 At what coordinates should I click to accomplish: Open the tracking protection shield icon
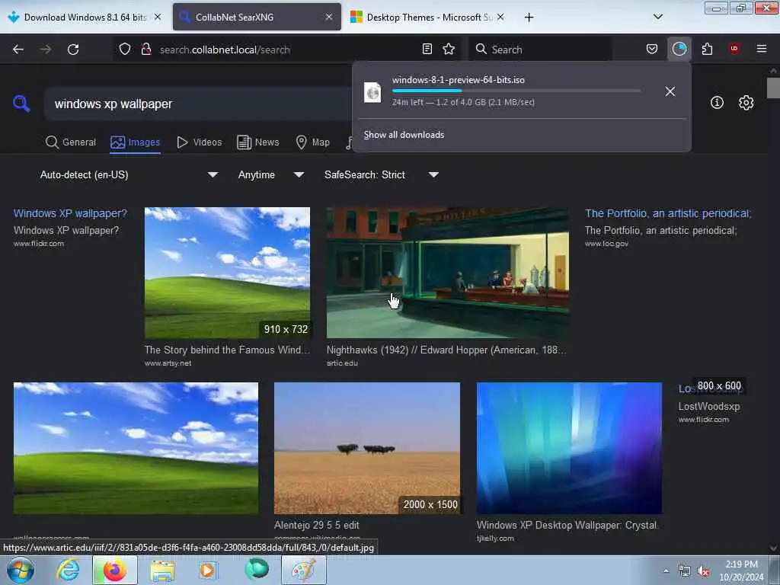click(x=125, y=50)
